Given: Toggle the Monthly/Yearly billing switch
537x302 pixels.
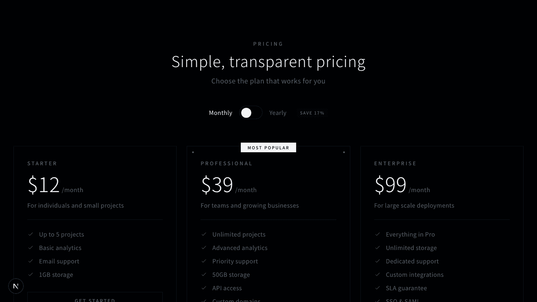Looking at the screenshot, I should [251, 113].
